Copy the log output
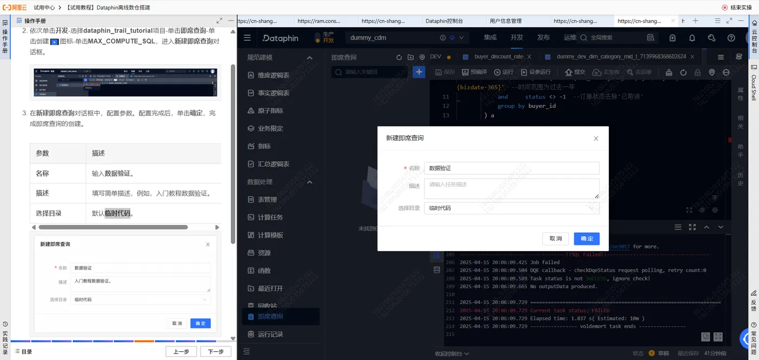 point(705,336)
